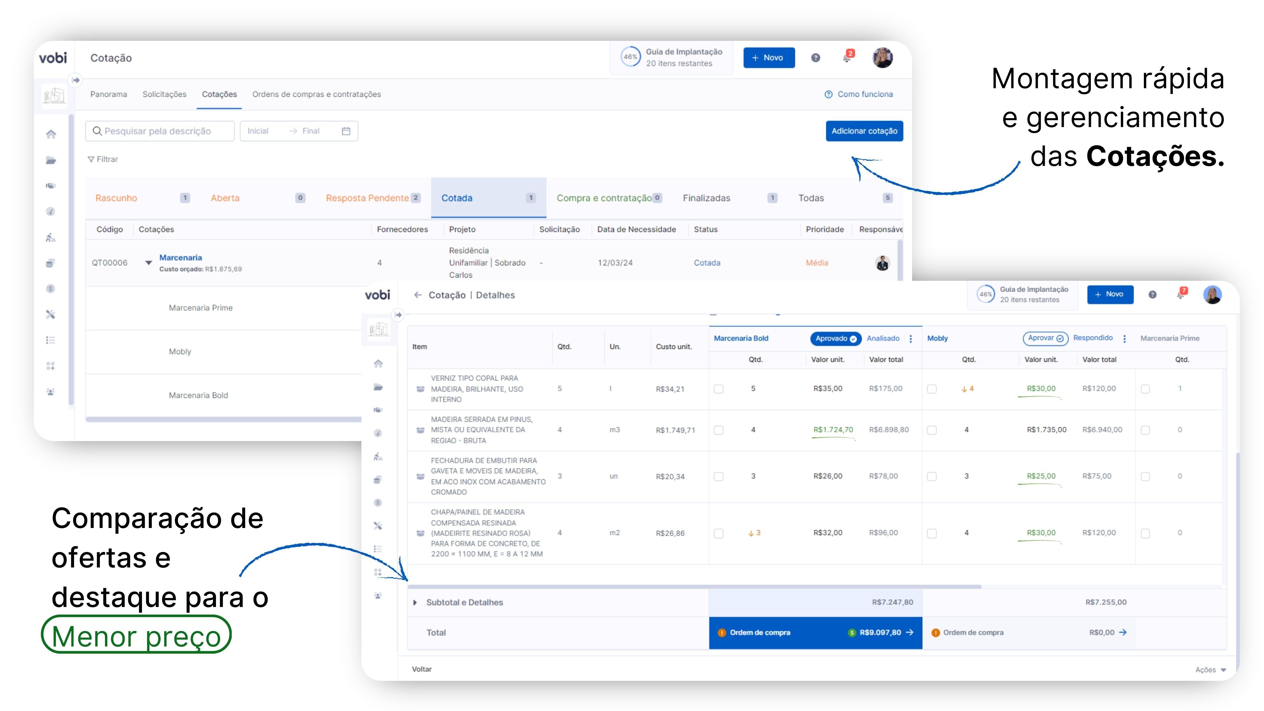1264x711 pixels.
Task: Click the home icon in left sidebar
Action: [51, 134]
